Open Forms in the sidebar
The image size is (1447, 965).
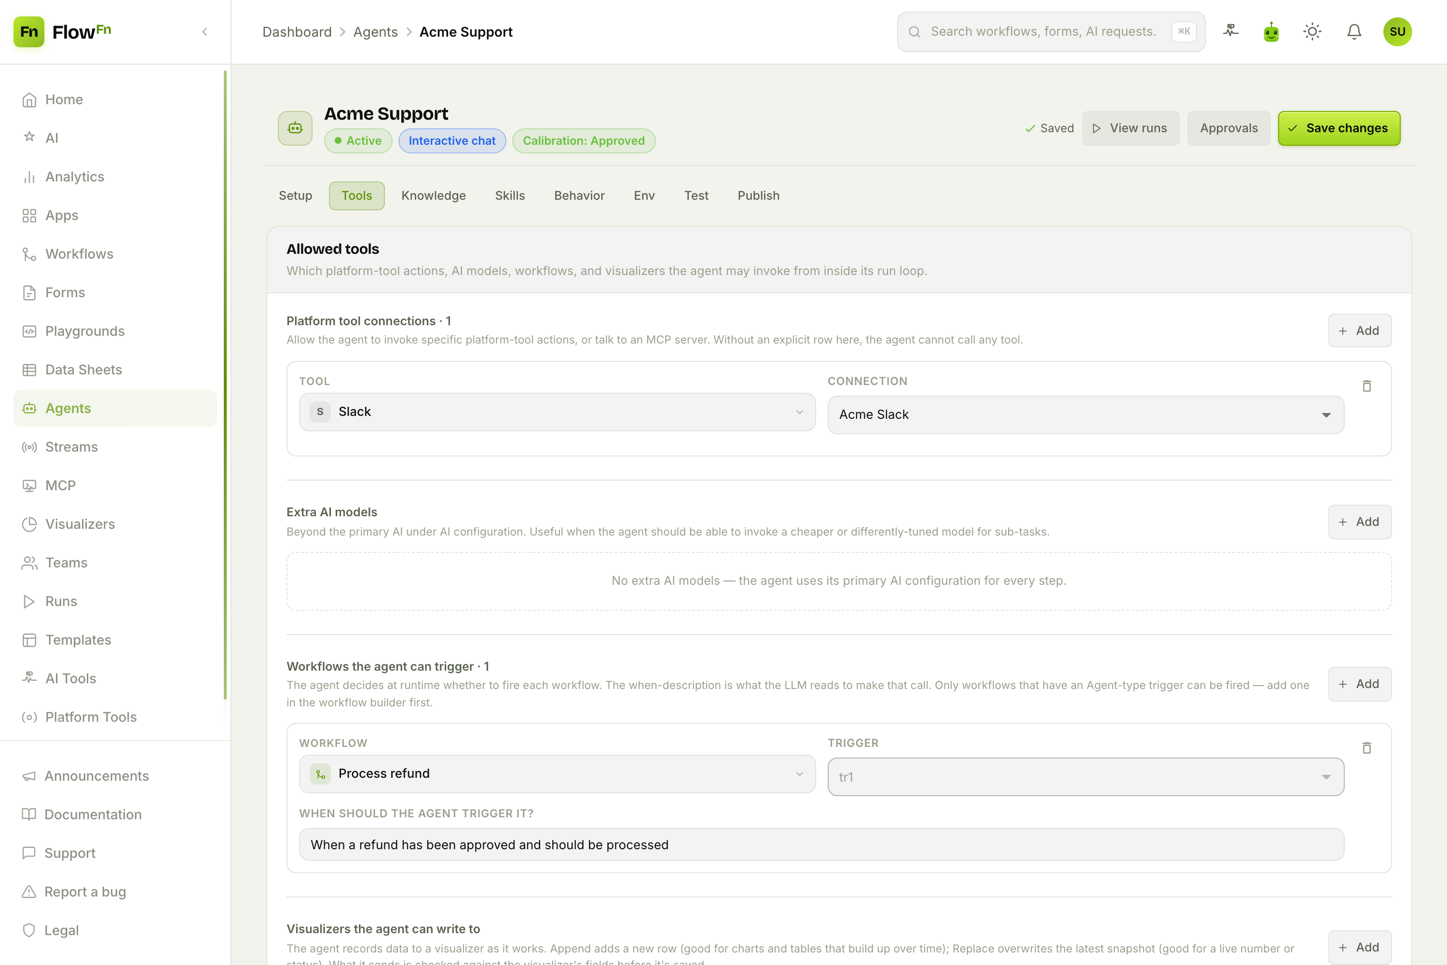coord(115,292)
